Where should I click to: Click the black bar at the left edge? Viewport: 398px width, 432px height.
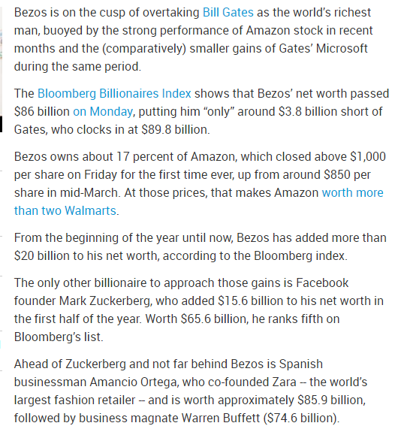pos(1,124)
